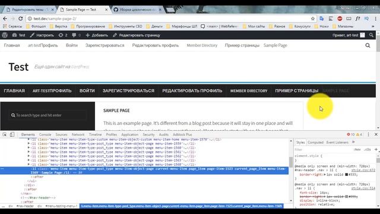Click the IQ extension icon
The width and height of the screenshot is (380, 214).
366,18
